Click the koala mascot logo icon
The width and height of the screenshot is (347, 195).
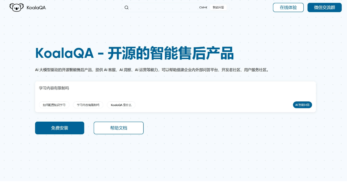tap(16, 7)
